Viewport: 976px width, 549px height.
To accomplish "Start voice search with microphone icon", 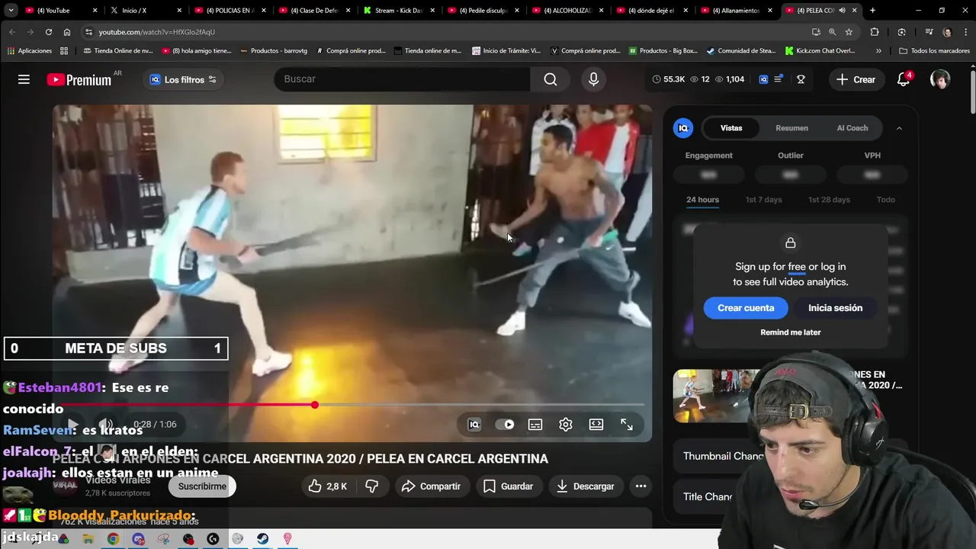I will 593,79.
